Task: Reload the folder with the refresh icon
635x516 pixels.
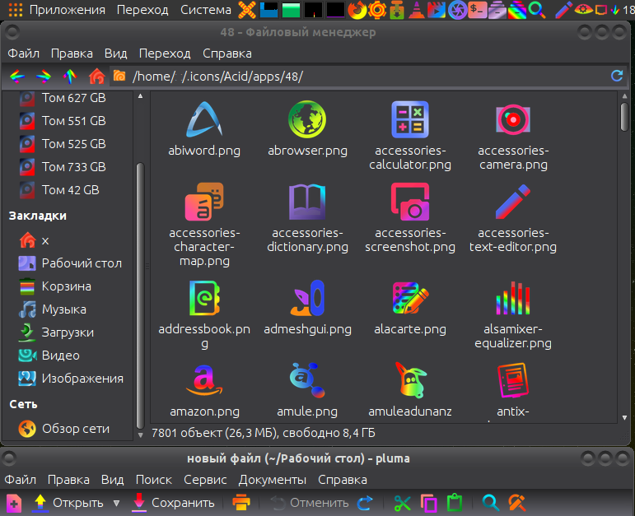Action: pyautogui.click(x=617, y=76)
